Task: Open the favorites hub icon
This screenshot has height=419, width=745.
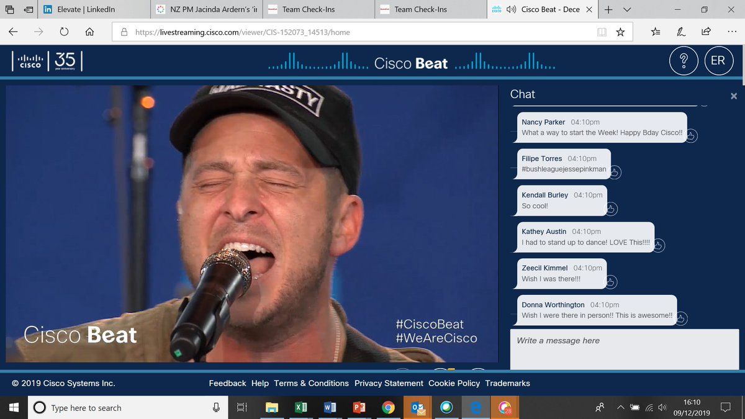Action: [656, 32]
